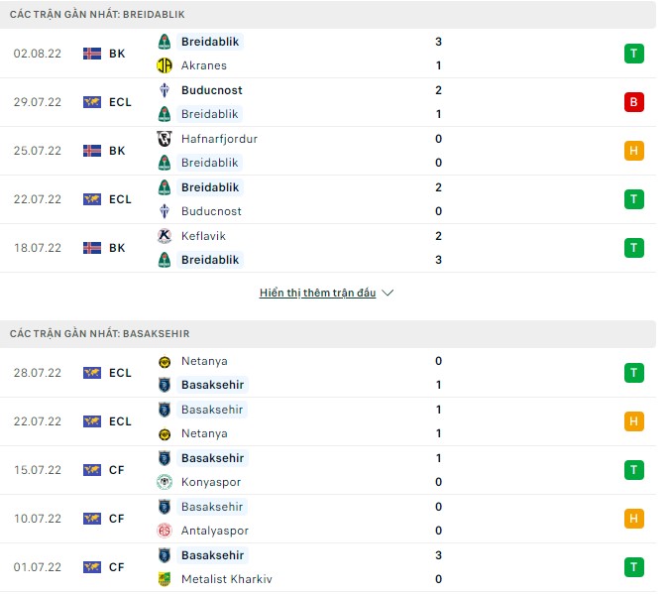
Task: Open the Buducnost team link on 29.07.22
Action: pos(211,90)
